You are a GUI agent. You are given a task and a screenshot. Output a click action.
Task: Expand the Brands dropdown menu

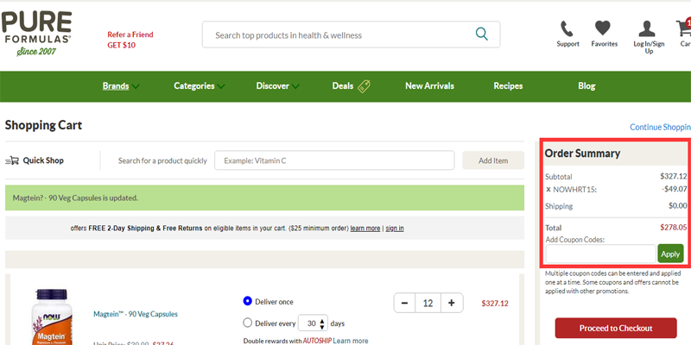tap(121, 86)
